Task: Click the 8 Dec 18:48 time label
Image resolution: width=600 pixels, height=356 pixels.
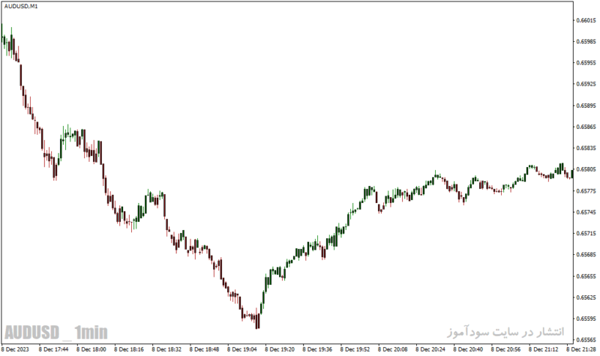Action: tap(204, 349)
